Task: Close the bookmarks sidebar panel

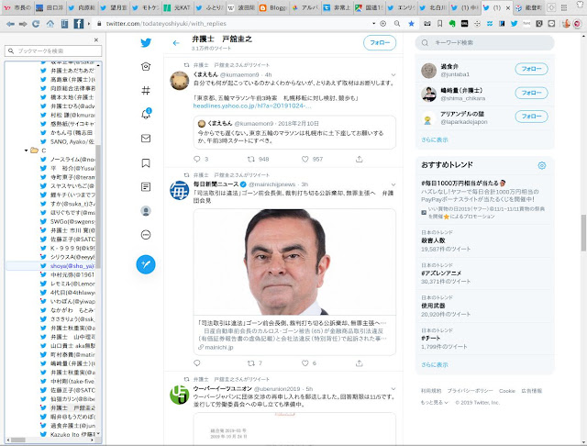Action: pyautogui.click(x=96, y=39)
